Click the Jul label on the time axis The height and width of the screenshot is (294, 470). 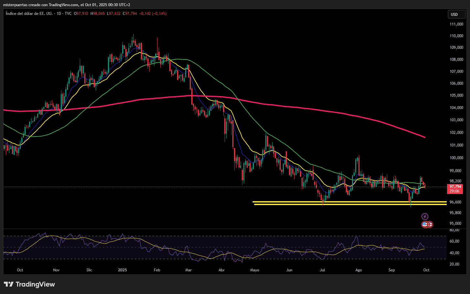pyautogui.click(x=322, y=270)
